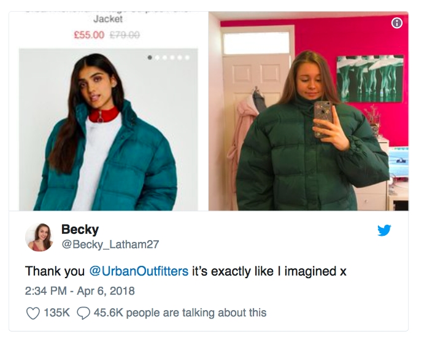Click the display name Becky

(80, 230)
